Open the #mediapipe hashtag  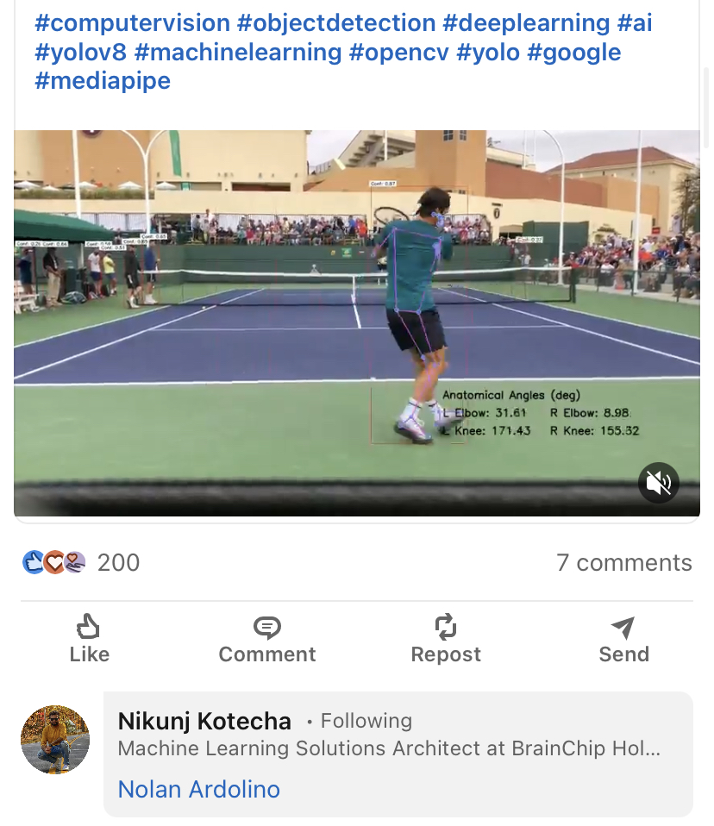[103, 81]
